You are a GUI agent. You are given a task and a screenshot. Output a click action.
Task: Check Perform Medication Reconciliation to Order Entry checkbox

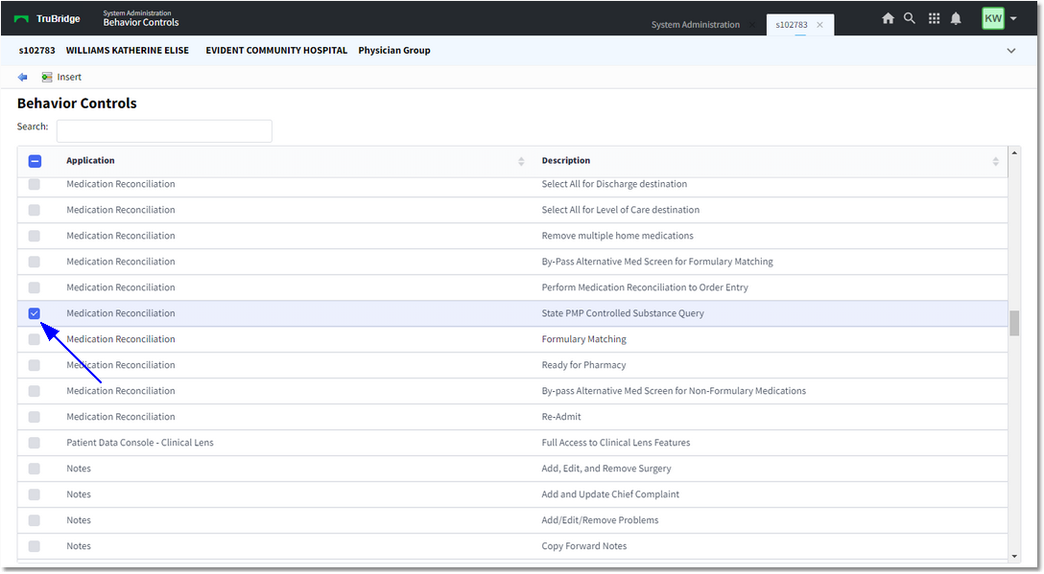(x=34, y=288)
